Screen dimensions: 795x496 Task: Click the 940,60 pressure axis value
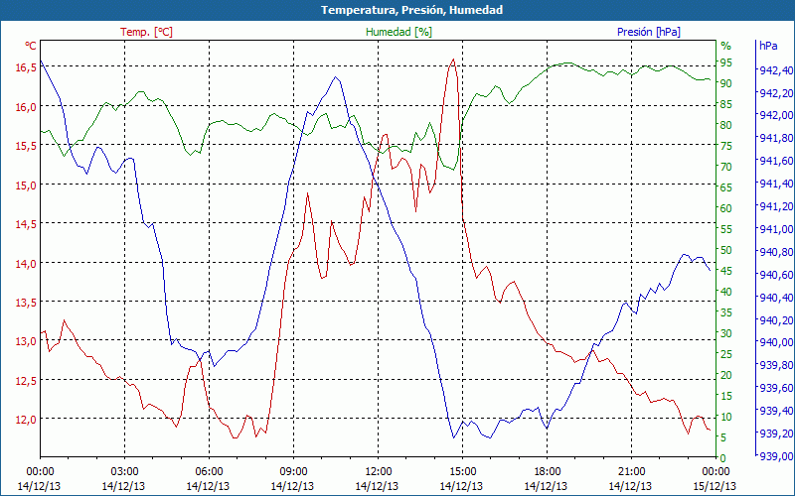point(777,275)
